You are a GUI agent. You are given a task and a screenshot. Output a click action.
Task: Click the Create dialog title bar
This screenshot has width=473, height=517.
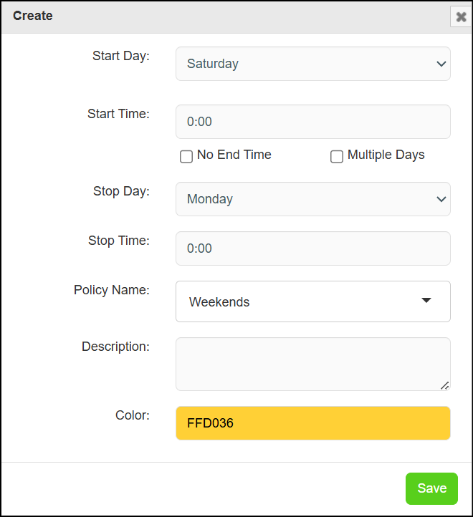(x=226, y=16)
